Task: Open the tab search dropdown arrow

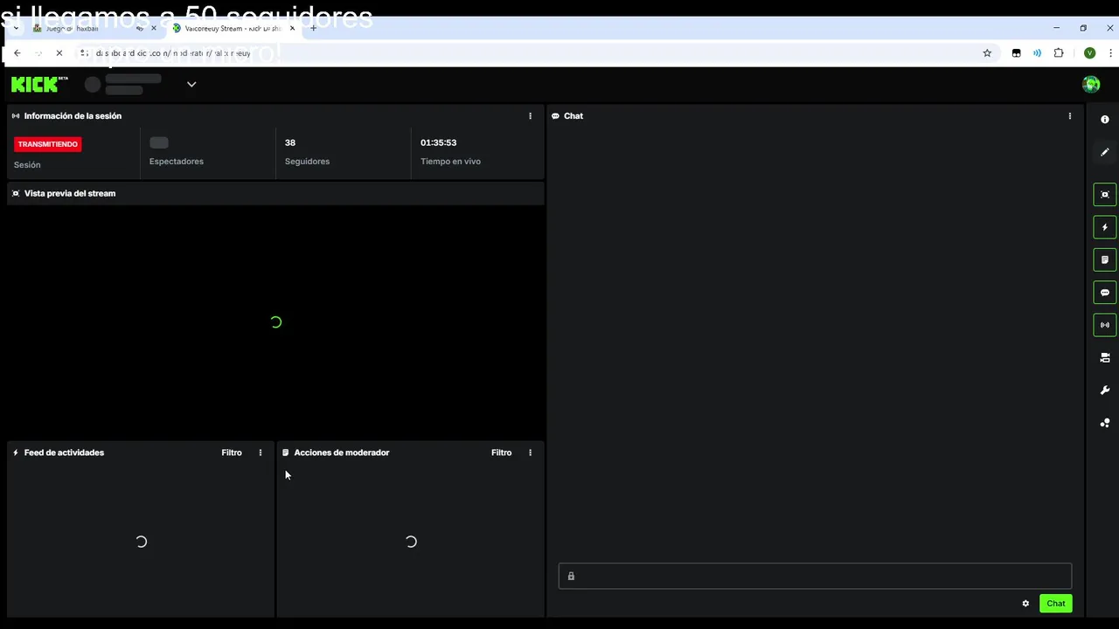Action: (16, 28)
